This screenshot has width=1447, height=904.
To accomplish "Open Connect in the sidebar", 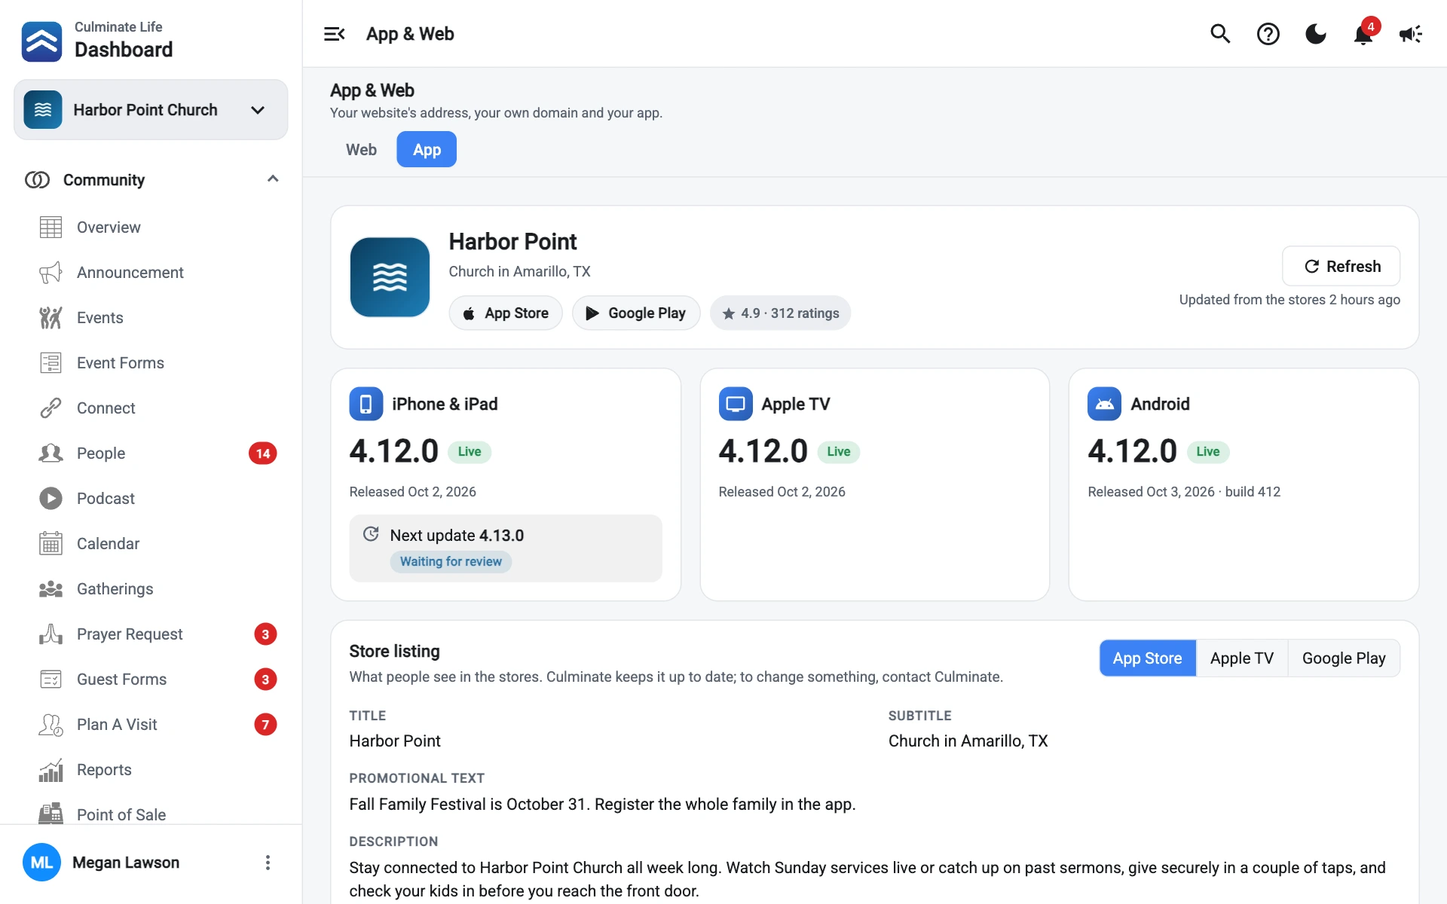I will pyautogui.click(x=151, y=408).
